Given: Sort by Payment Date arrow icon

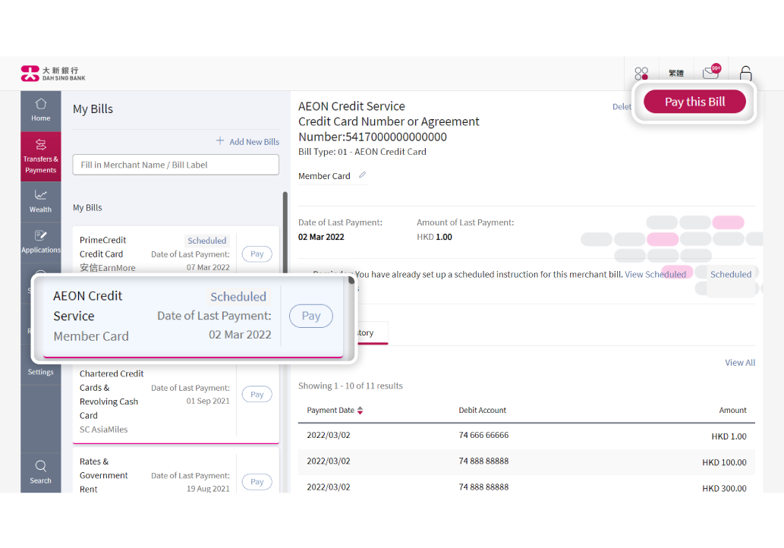Looking at the screenshot, I should click(x=360, y=410).
